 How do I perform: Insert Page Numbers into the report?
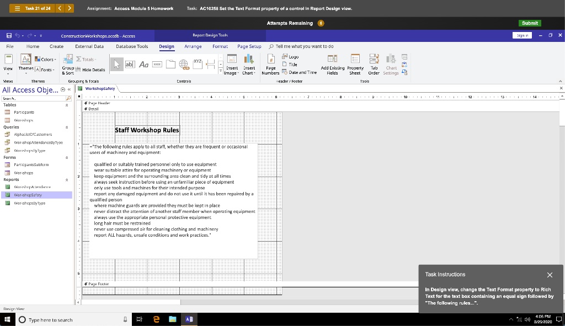(270, 65)
